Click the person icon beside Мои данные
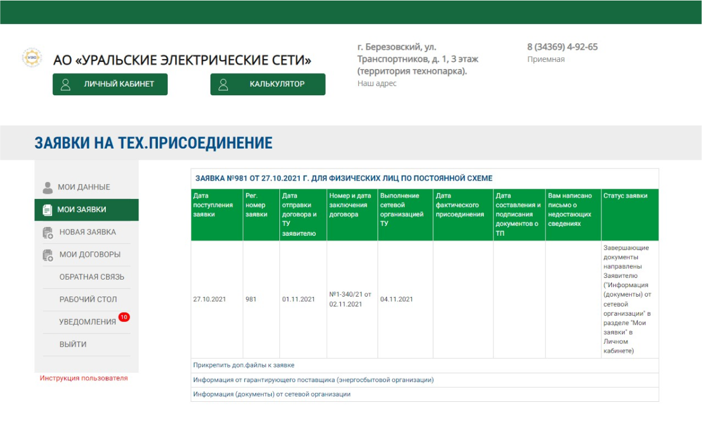The height and width of the screenshot is (434, 702). pyautogui.click(x=48, y=187)
